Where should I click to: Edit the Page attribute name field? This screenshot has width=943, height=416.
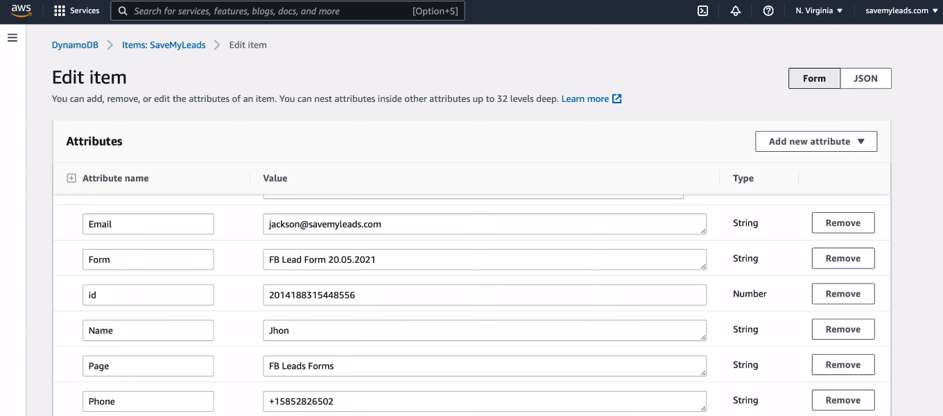coord(148,365)
